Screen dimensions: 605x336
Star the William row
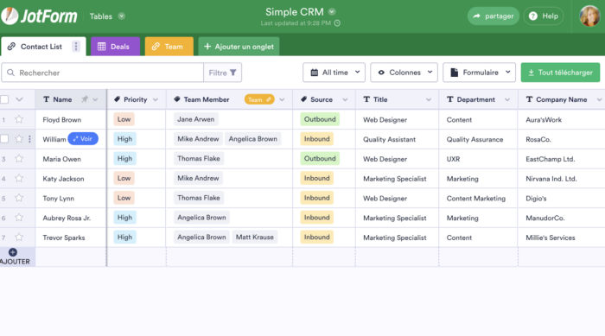19,139
